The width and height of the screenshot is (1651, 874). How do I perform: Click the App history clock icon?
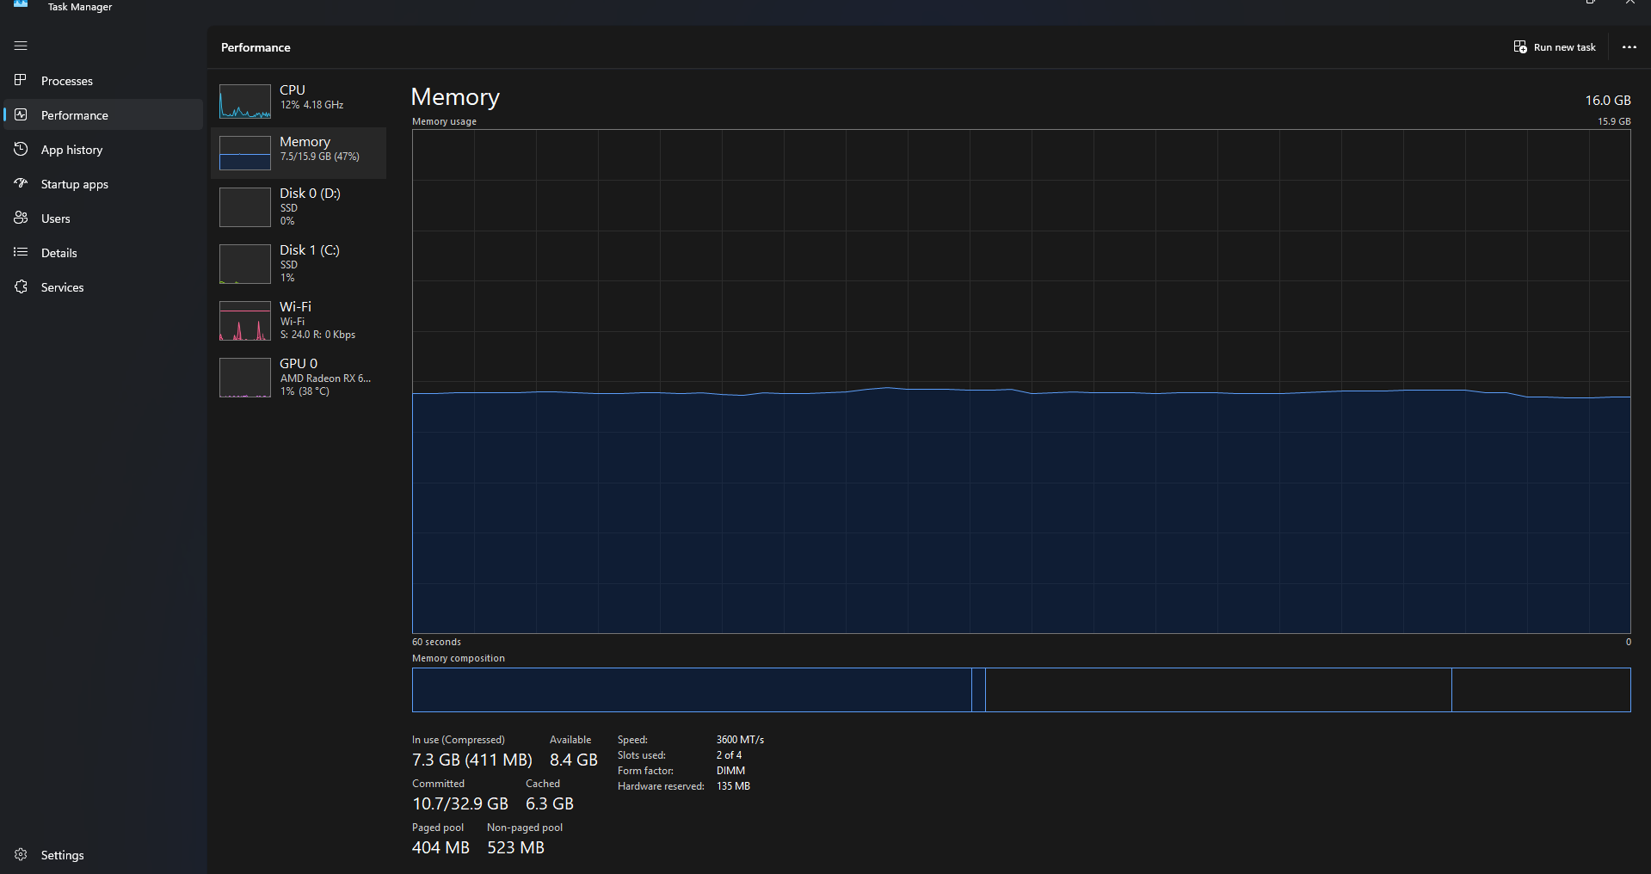[21, 149]
